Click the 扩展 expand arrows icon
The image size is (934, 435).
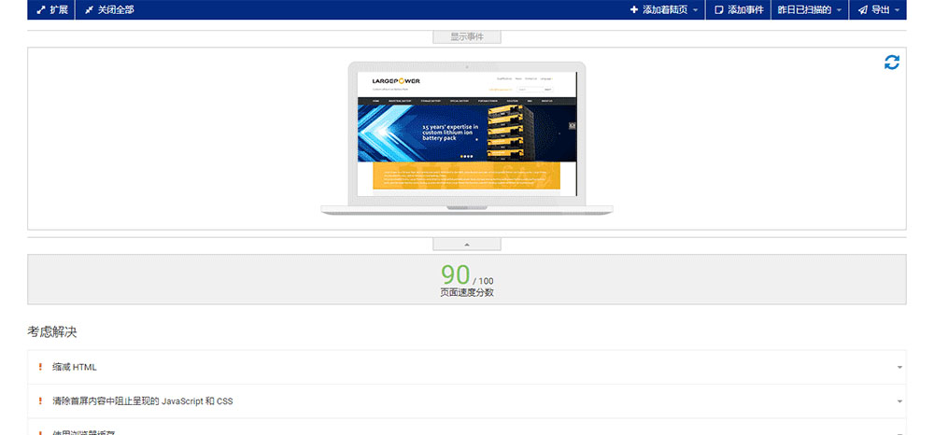pos(40,10)
